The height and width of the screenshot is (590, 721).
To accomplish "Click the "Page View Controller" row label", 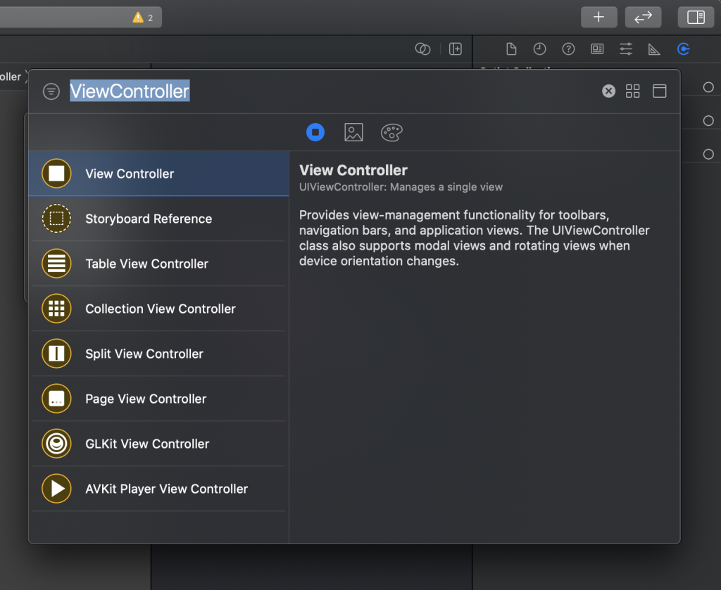I will (x=146, y=399).
